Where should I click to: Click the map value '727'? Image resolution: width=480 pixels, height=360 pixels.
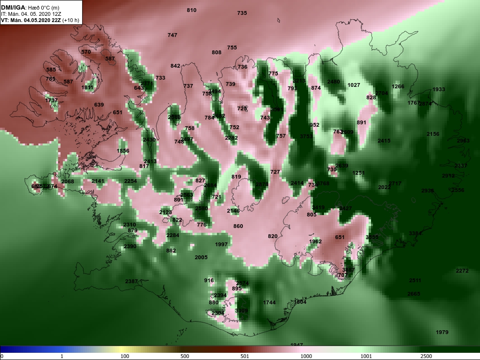[x=275, y=172]
